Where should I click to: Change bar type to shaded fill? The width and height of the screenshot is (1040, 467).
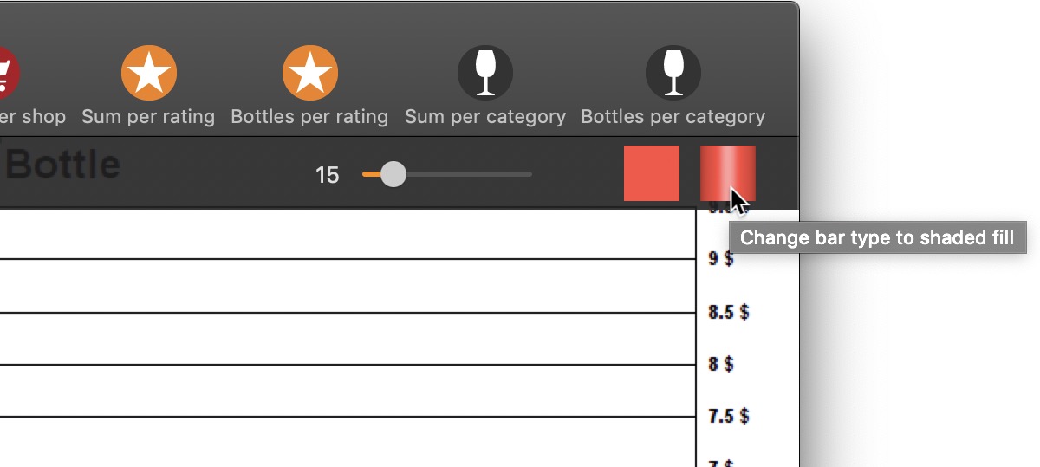click(x=727, y=173)
